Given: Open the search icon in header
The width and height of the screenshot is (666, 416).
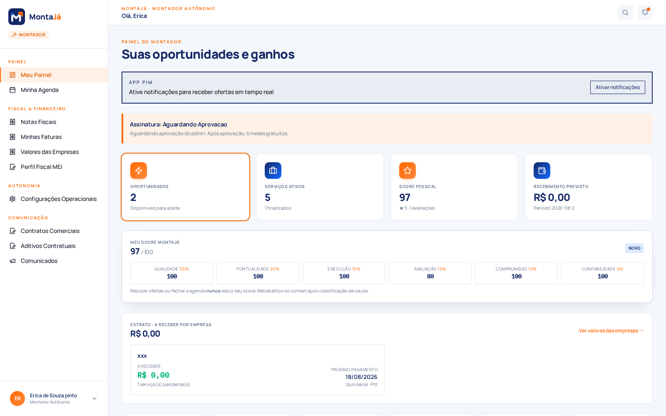Looking at the screenshot, I should coord(625,12).
